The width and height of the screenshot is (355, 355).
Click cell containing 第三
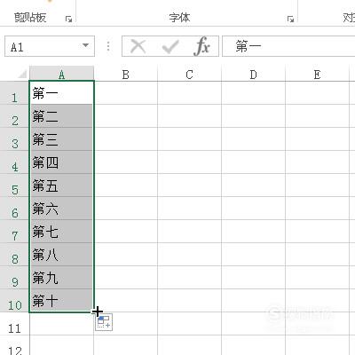(x=61, y=139)
